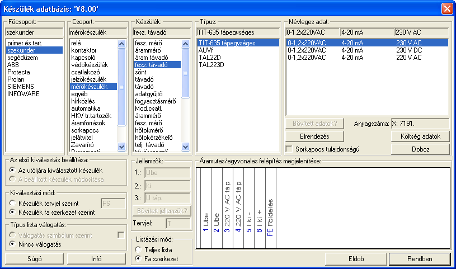The image size is (456, 269).
Task: Click the Elrendezés button
Action: tap(314, 136)
